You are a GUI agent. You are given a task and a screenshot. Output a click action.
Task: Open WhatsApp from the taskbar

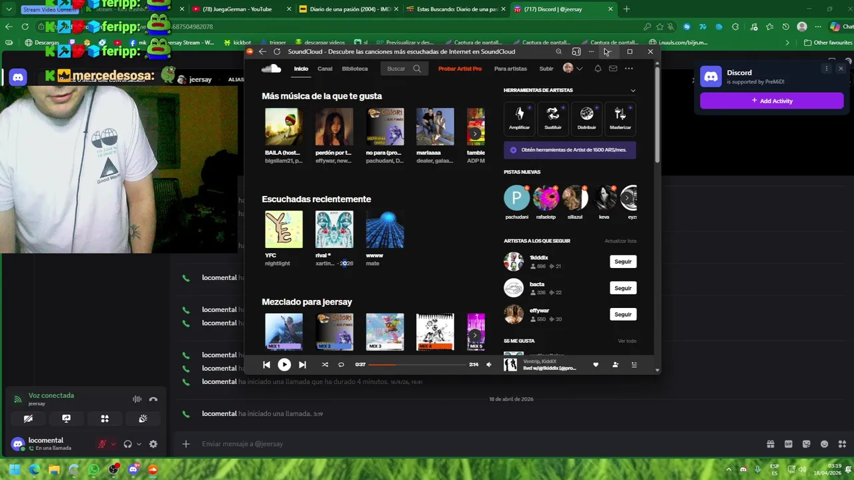coord(93,469)
